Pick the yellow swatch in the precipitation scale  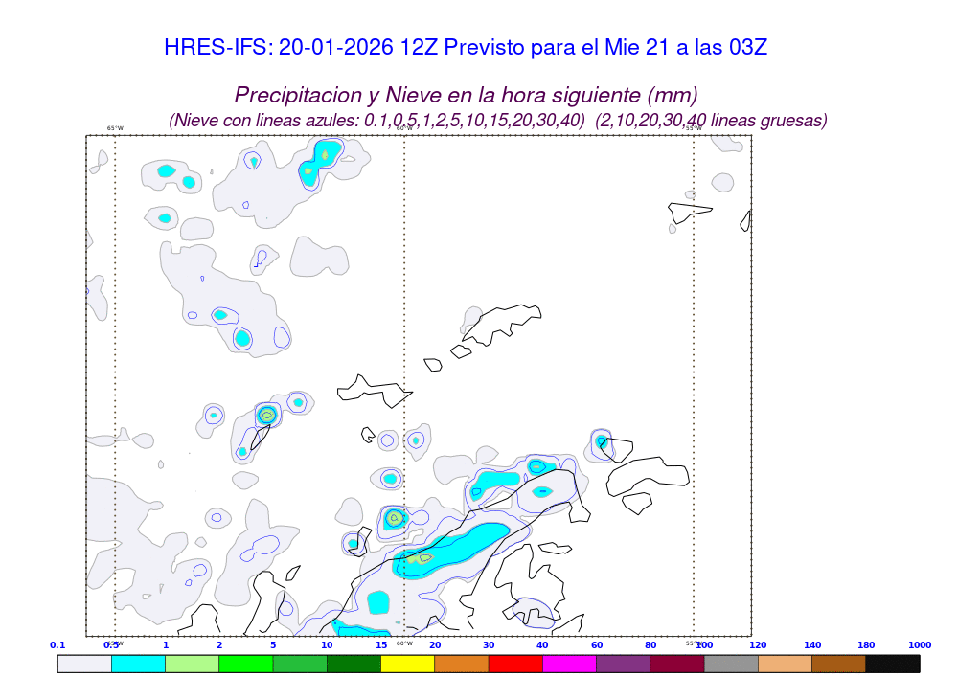407,663
